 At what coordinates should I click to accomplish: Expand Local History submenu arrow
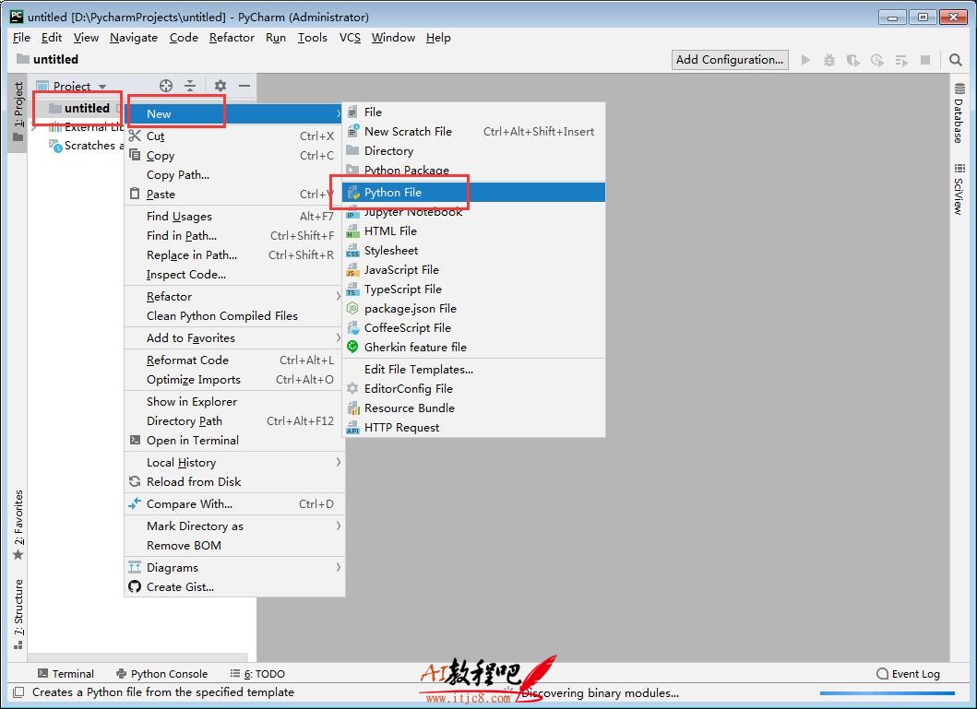[339, 462]
